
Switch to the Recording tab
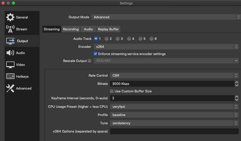(71, 29)
